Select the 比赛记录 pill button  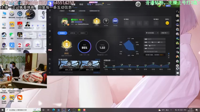[x=72, y=33]
